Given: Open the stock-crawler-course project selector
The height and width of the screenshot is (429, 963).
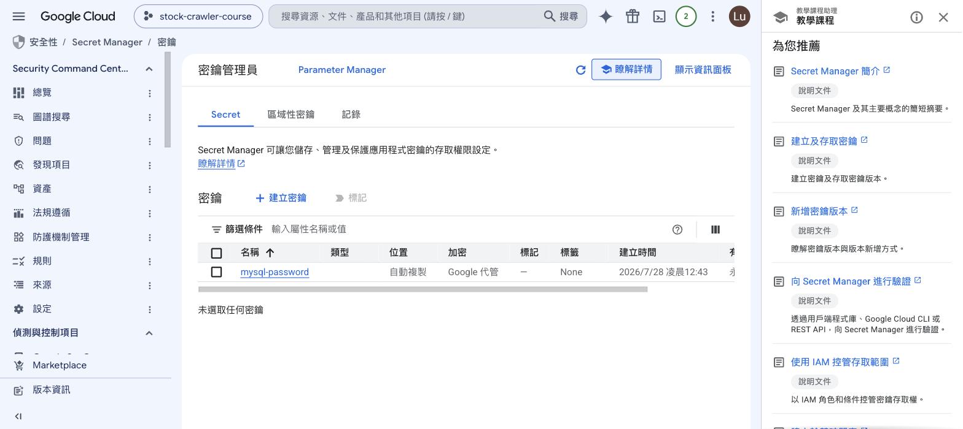Looking at the screenshot, I should pyautogui.click(x=198, y=17).
